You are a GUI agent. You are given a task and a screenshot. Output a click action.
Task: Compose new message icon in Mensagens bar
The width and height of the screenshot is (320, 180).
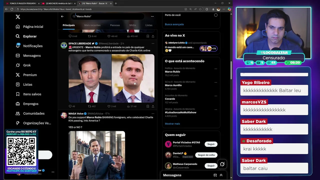(215, 175)
